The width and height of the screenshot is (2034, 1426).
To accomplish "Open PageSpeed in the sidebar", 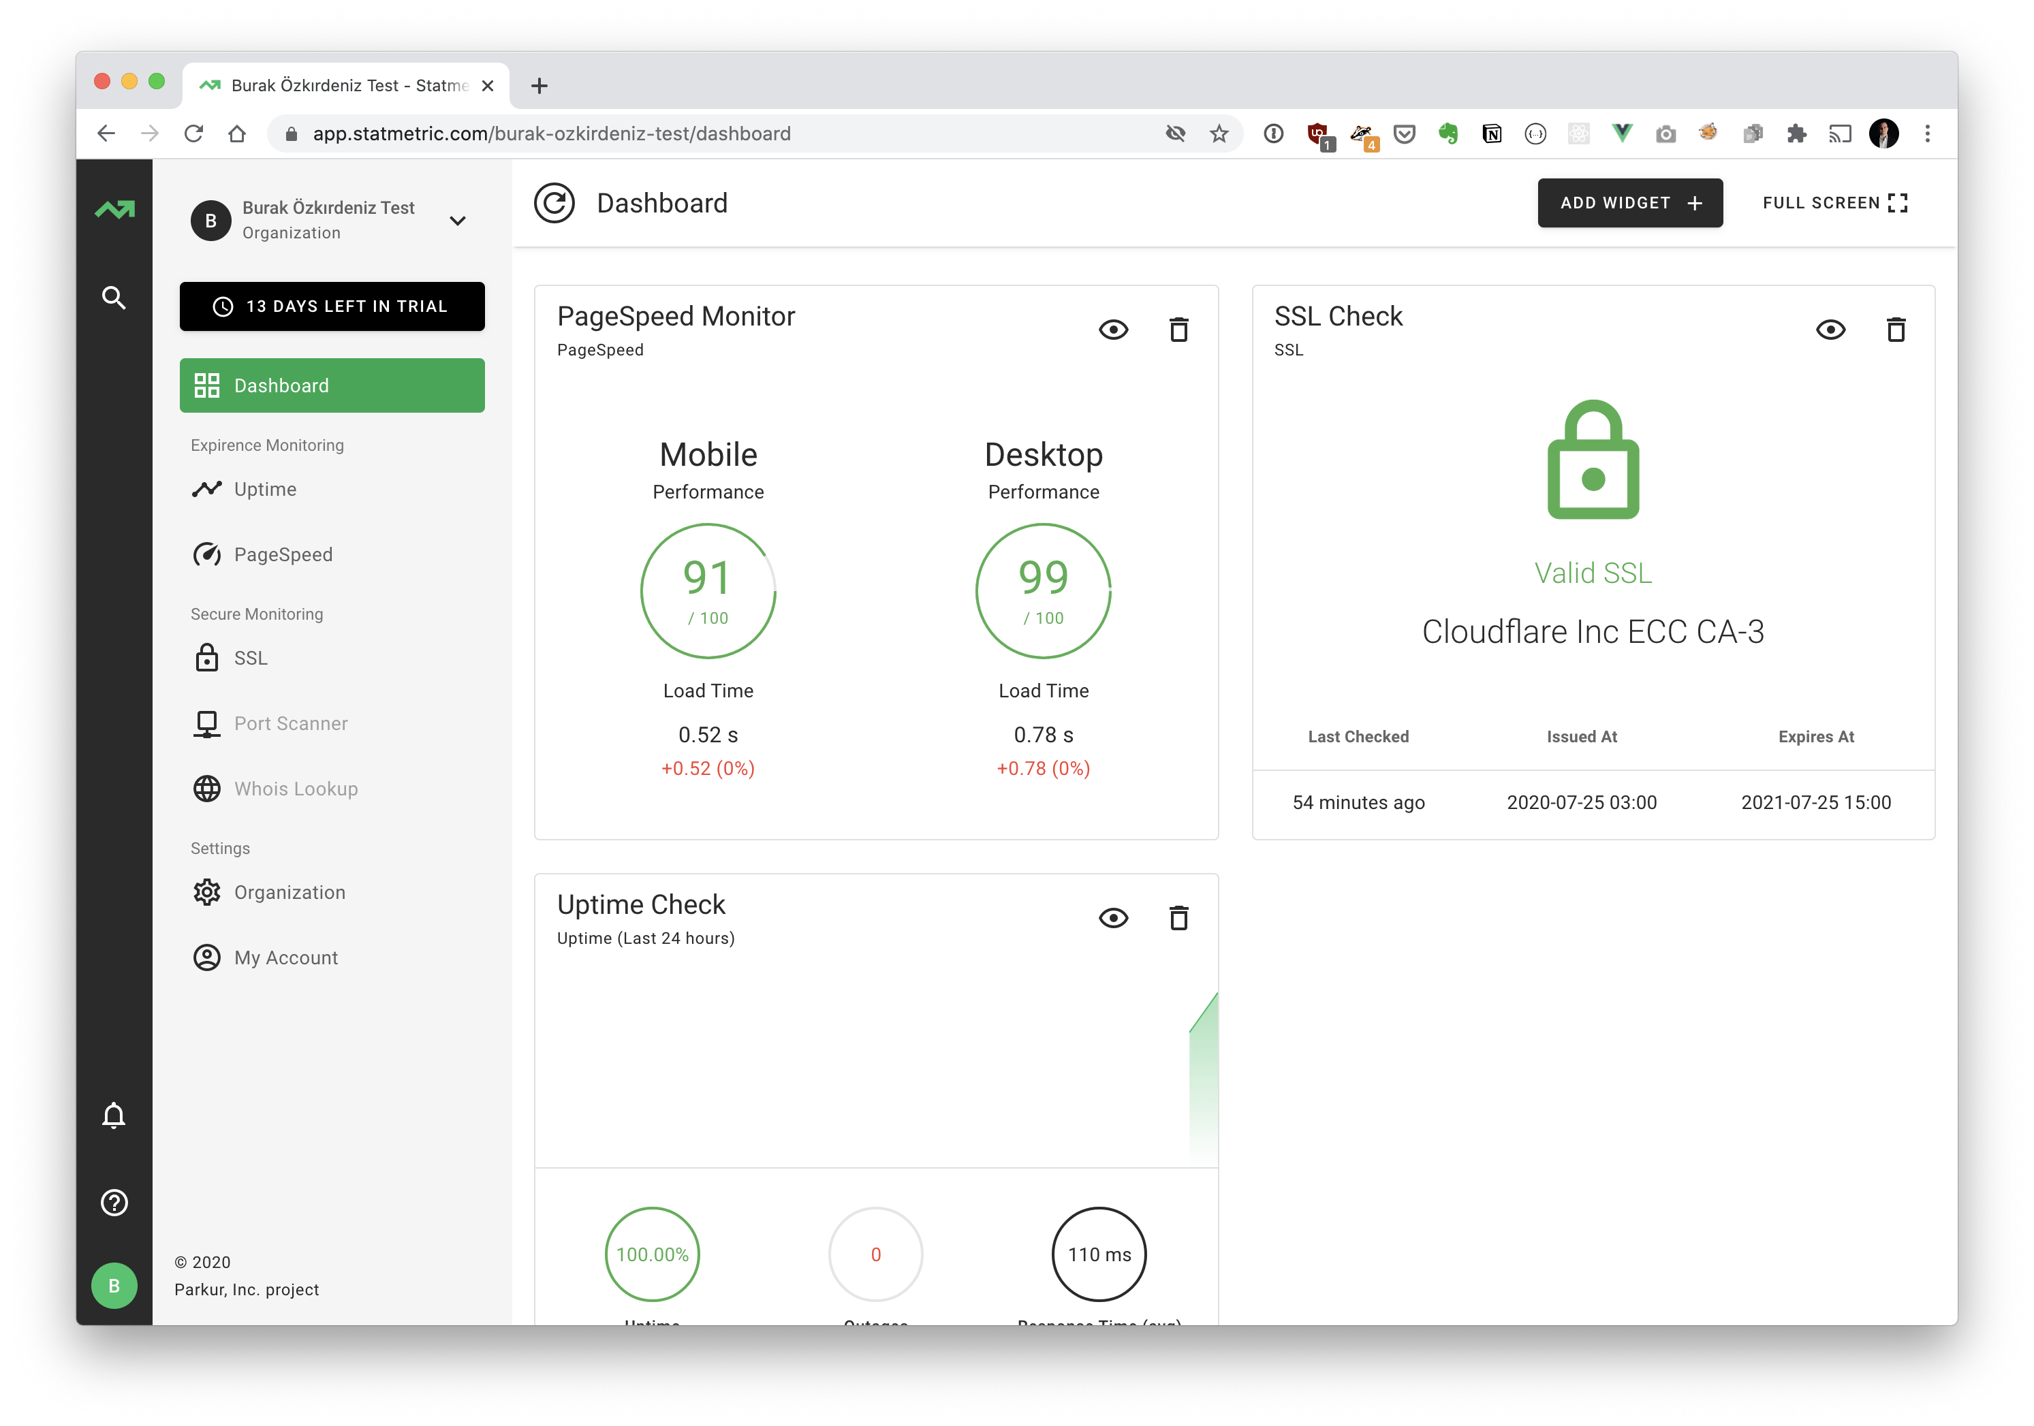I will 283,554.
